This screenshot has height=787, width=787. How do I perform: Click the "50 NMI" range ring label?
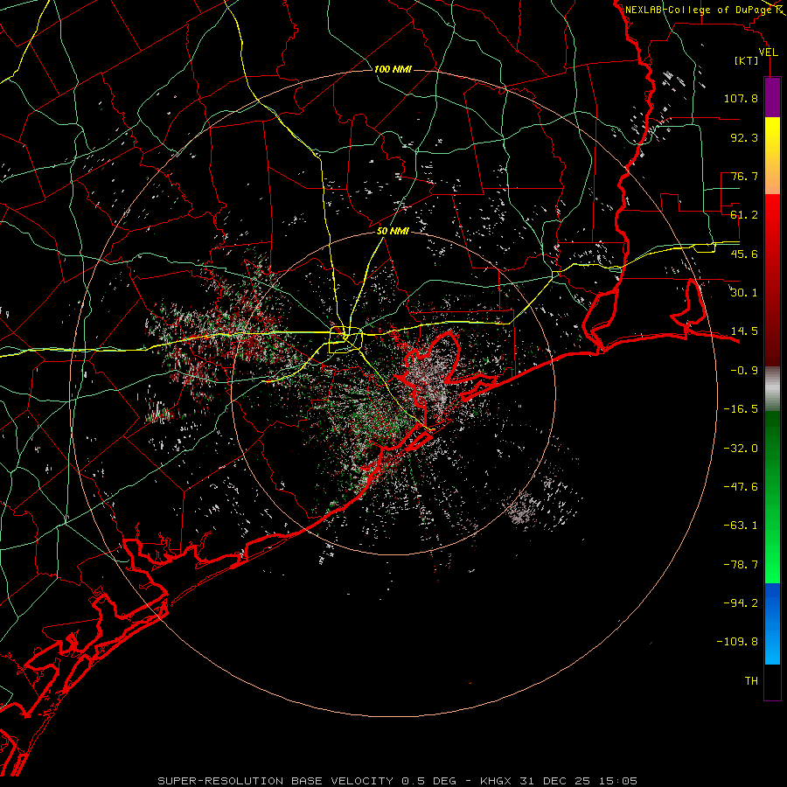393,231
